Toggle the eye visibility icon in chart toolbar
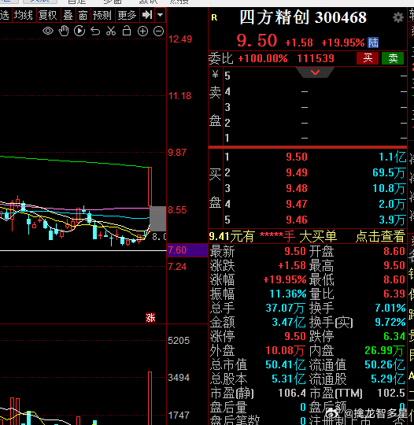 pyautogui.click(x=48, y=31)
